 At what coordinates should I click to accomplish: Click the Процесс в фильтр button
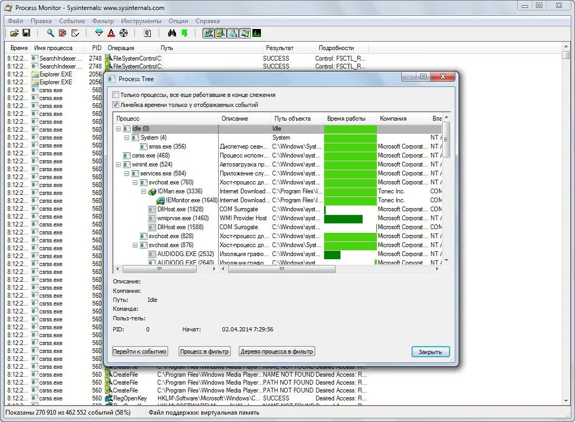204,351
